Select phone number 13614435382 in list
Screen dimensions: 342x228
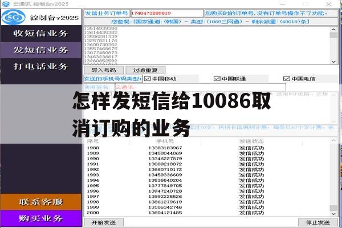coord(100,32)
